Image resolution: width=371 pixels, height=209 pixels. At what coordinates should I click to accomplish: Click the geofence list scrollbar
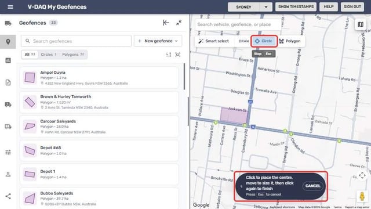[184, 76]
